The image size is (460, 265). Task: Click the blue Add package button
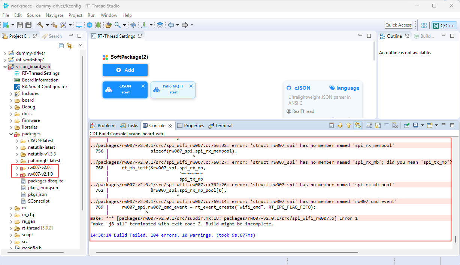(x=125, y=70)
